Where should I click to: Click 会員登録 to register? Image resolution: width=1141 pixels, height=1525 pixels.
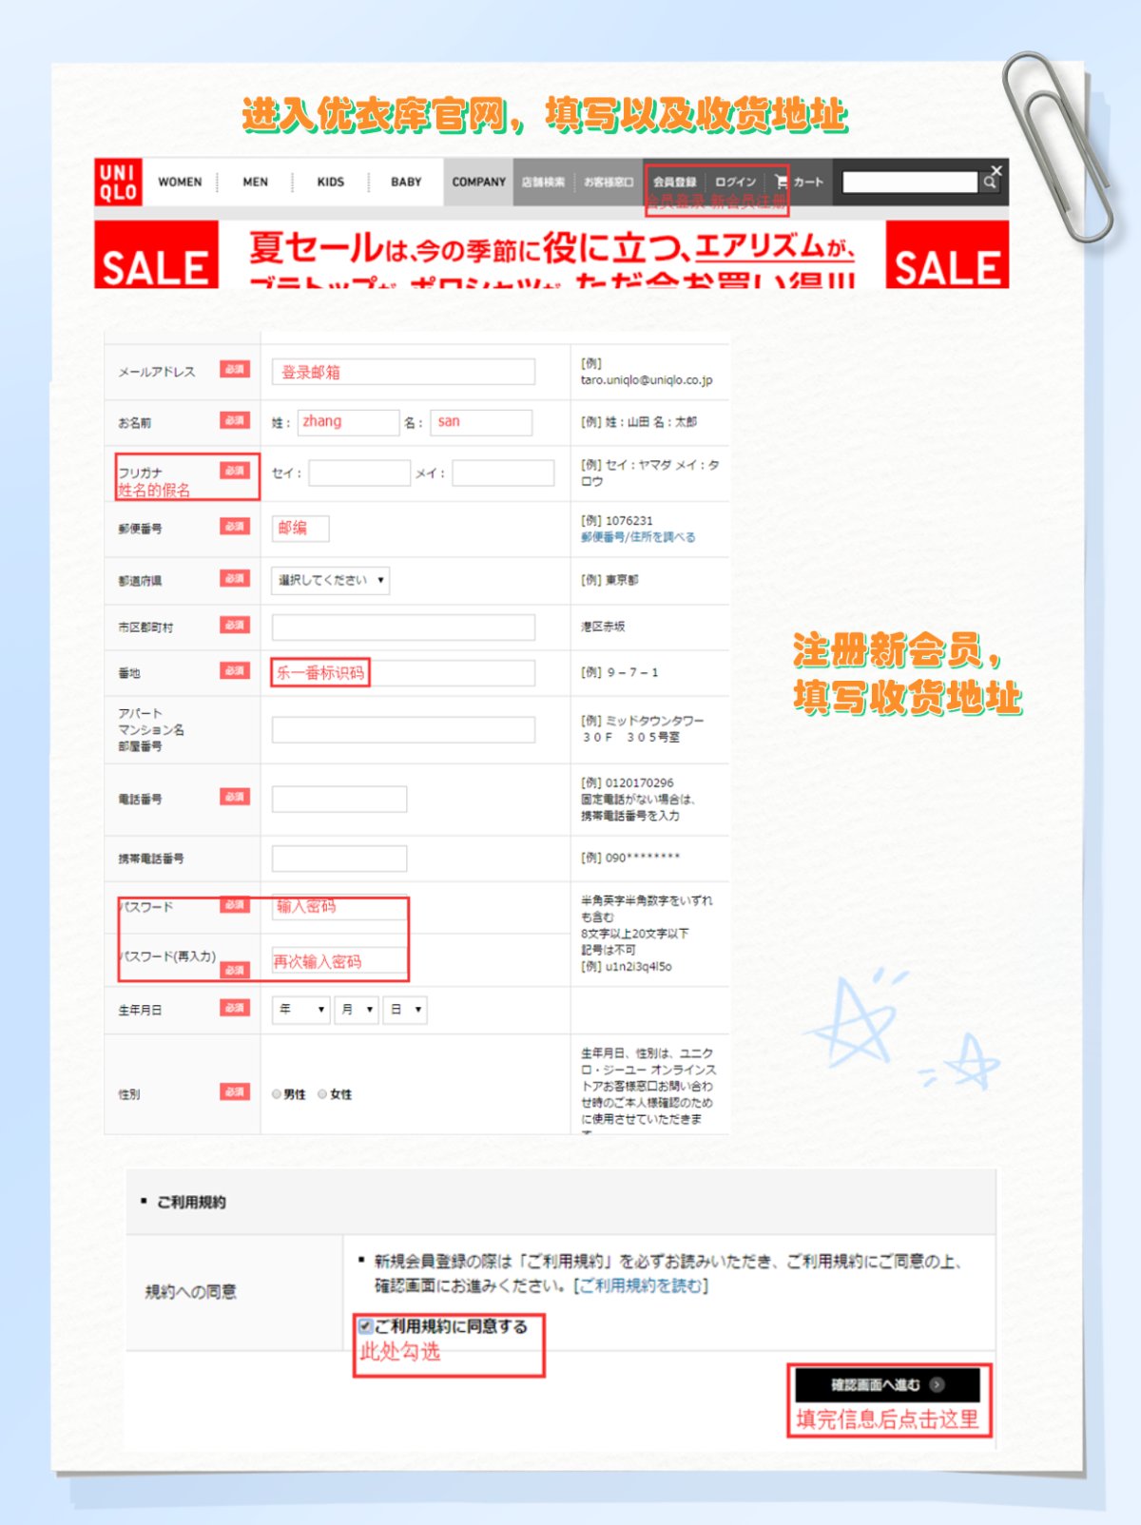tap(674, 182)
